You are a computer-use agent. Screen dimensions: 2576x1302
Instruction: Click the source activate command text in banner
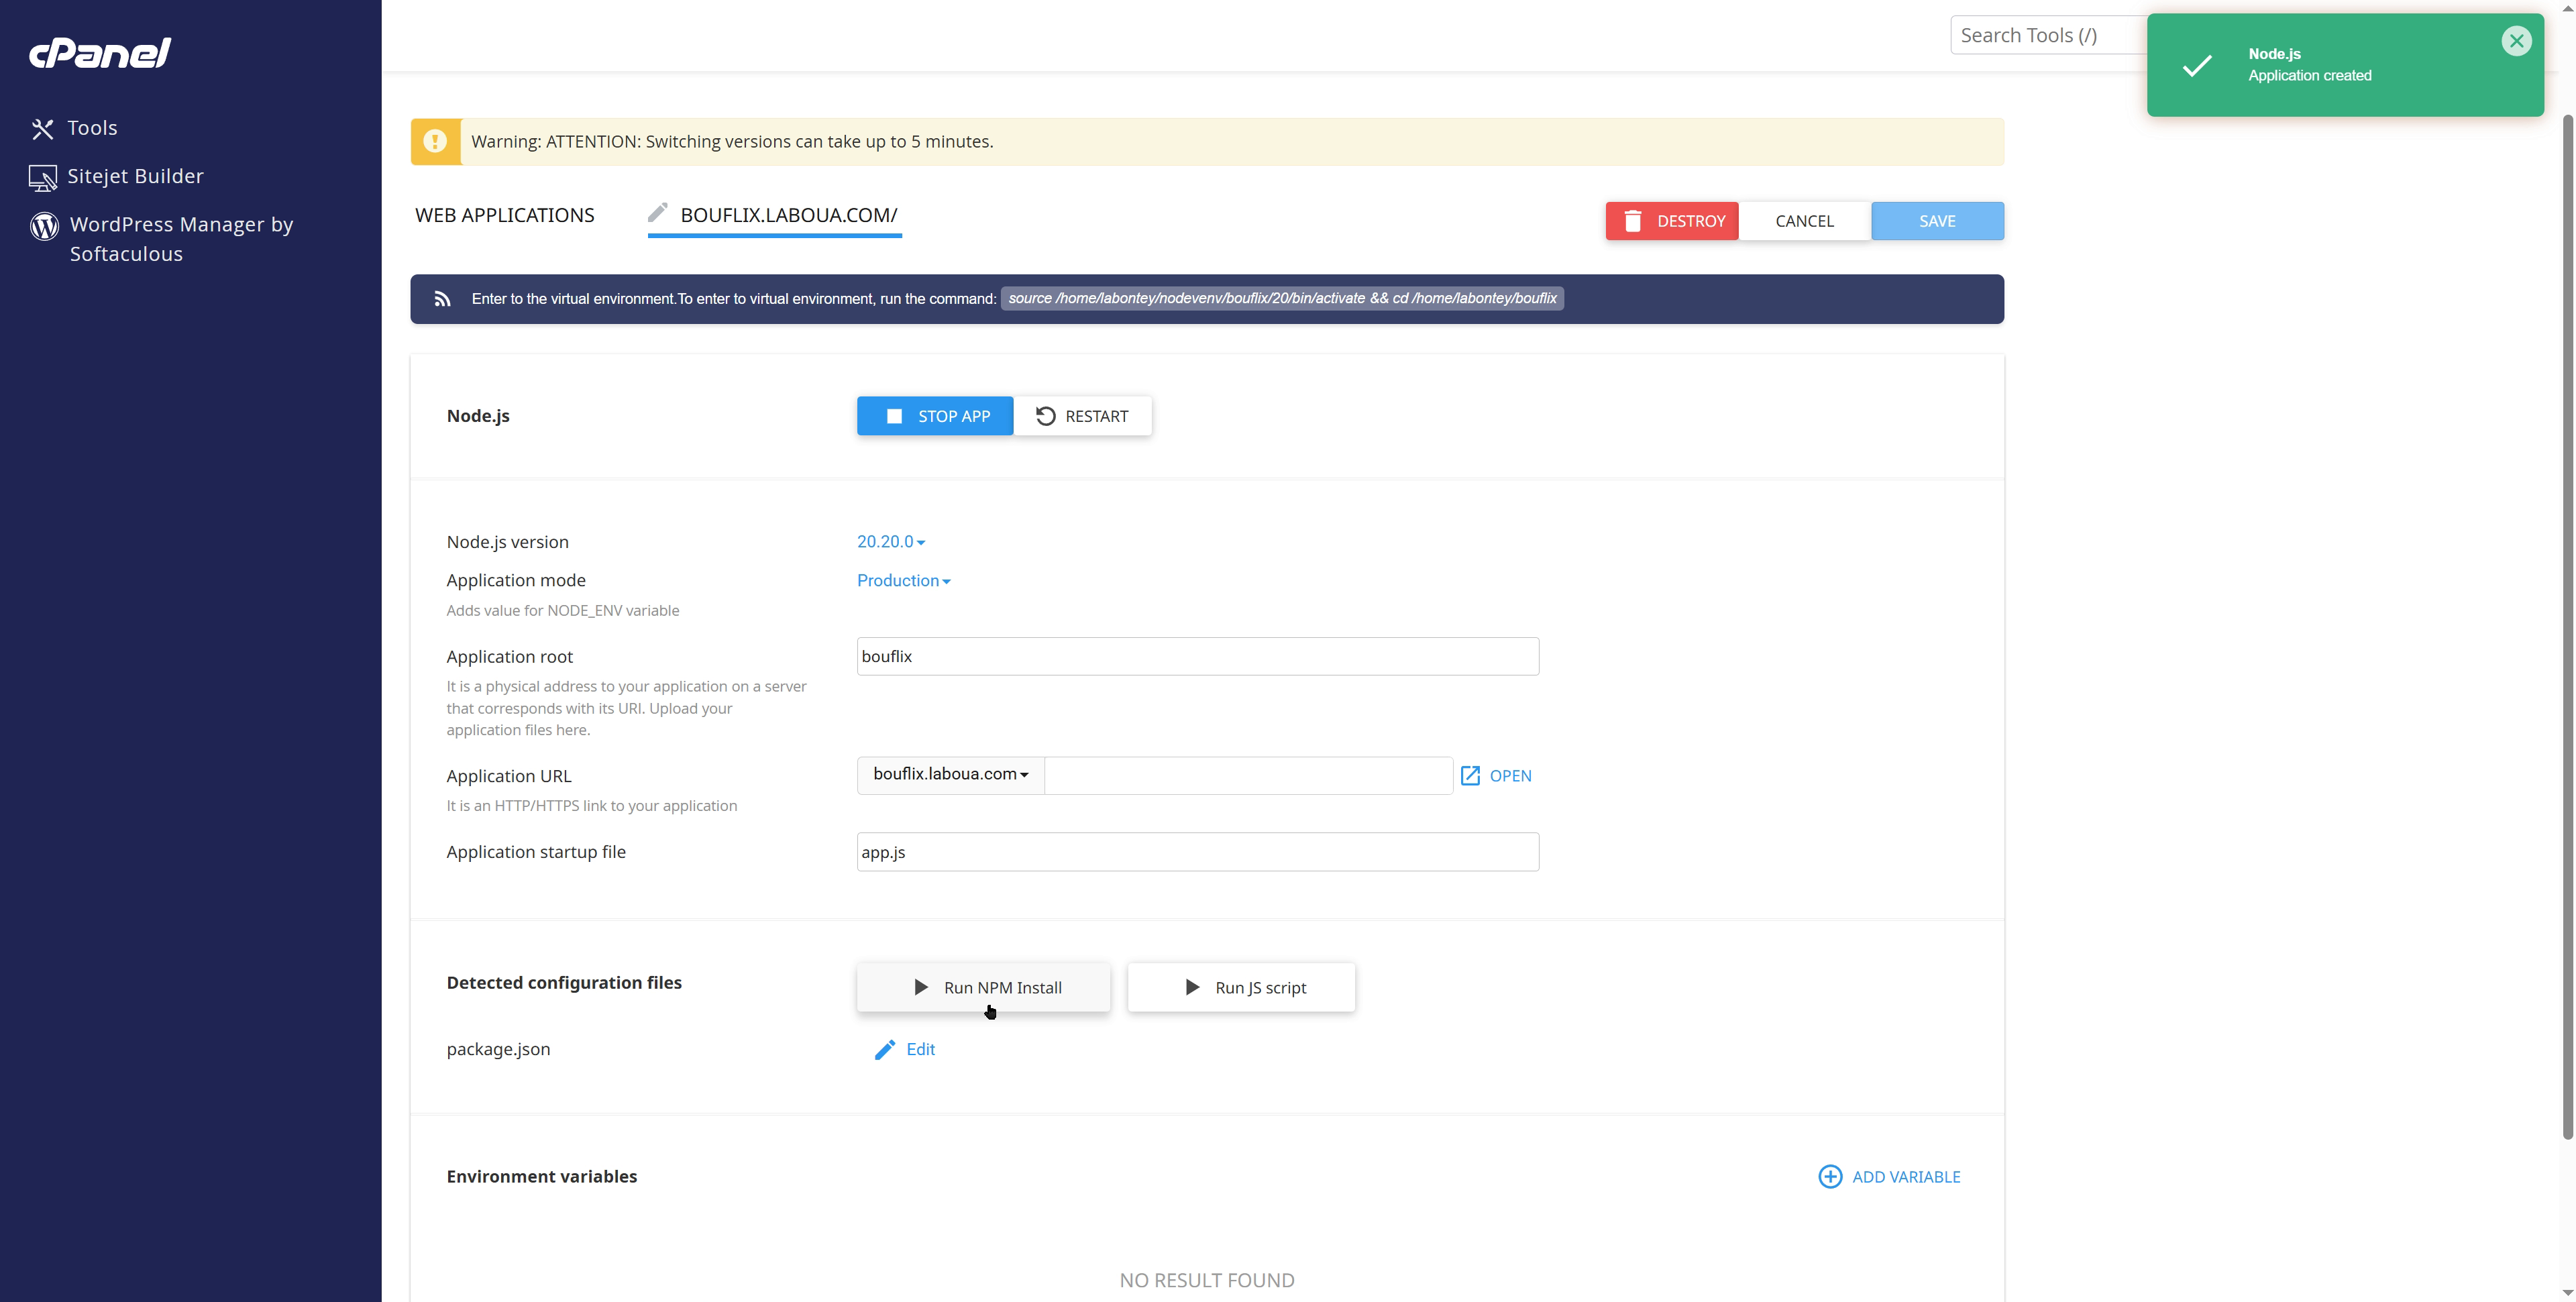tap(1282, 299)
